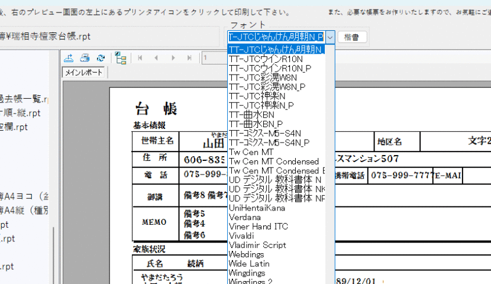Refresh the report preview

pyautogui.click(x=101, y=58)
